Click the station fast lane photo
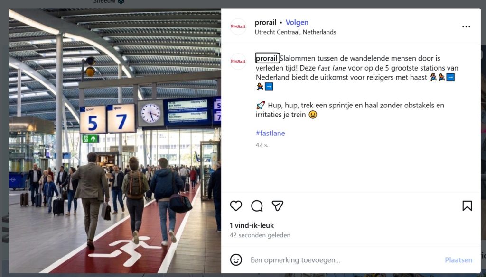 [115, 141]
